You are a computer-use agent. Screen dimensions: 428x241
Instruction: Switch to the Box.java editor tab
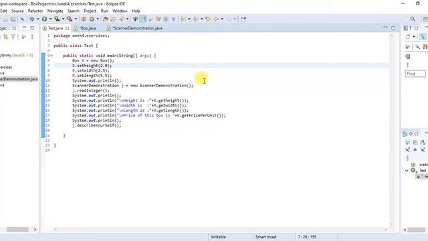click(88, 28)
